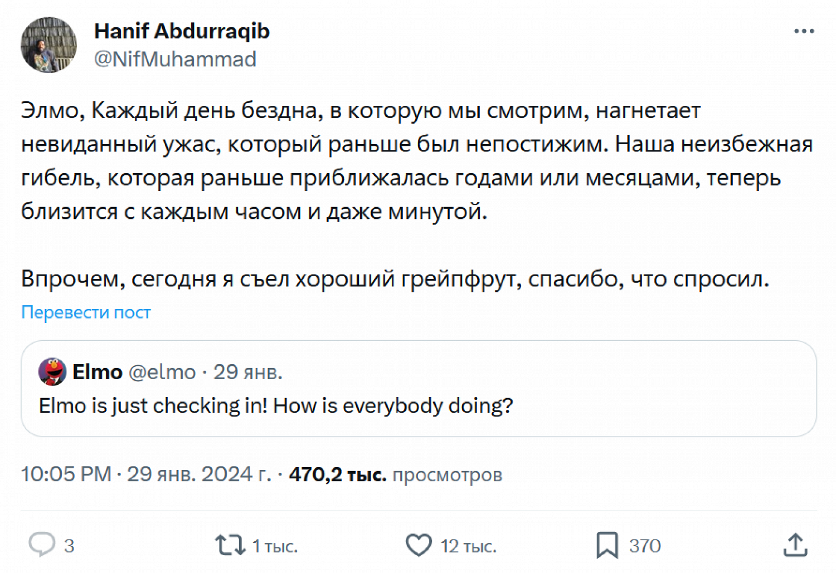
Task: Open the @NifMuhammad handle link
Action: (x=175, y=59)
